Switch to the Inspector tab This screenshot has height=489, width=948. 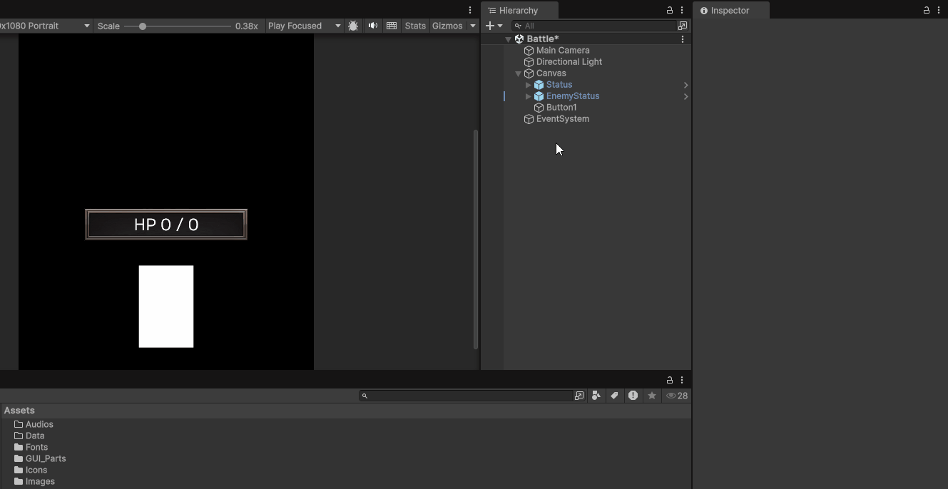tap(730, 11)
